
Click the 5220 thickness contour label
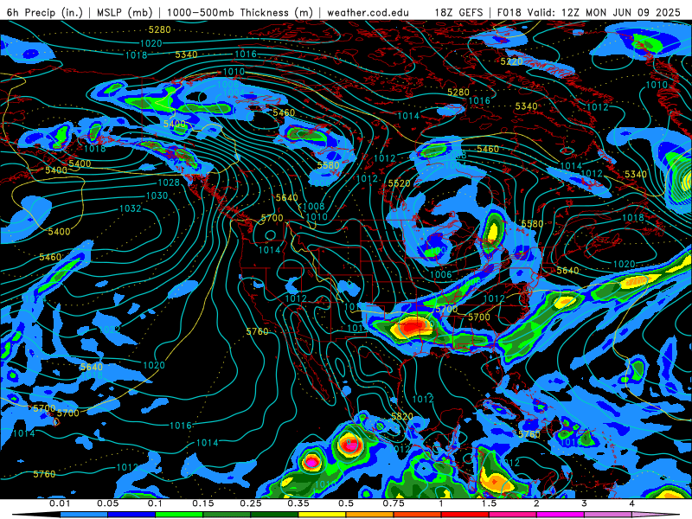[511, 61]
